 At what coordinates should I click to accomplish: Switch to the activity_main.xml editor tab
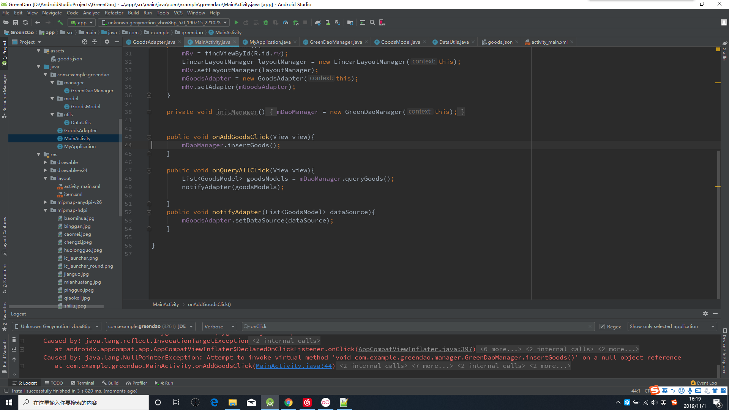pos(549,42)
